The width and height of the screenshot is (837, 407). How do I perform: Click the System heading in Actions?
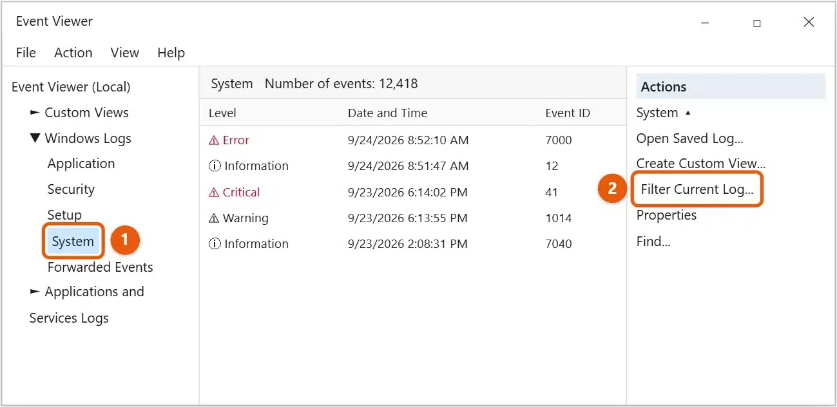tap(657, 113)
